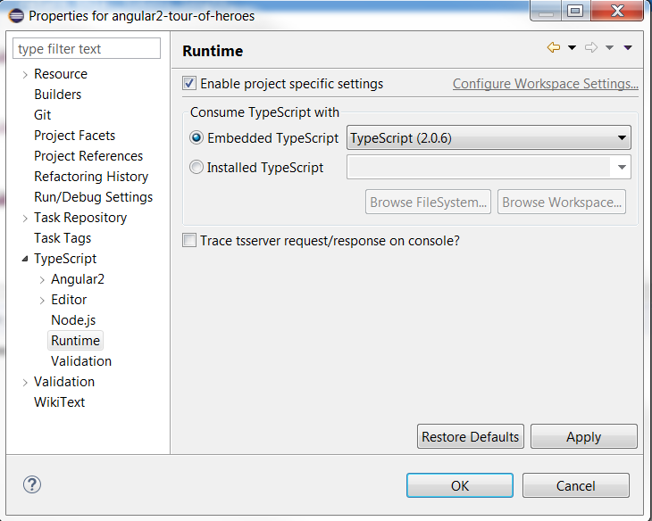Select the Installed TypeScript radio button
Screen dimensions: 652x521
pos(196,167)
